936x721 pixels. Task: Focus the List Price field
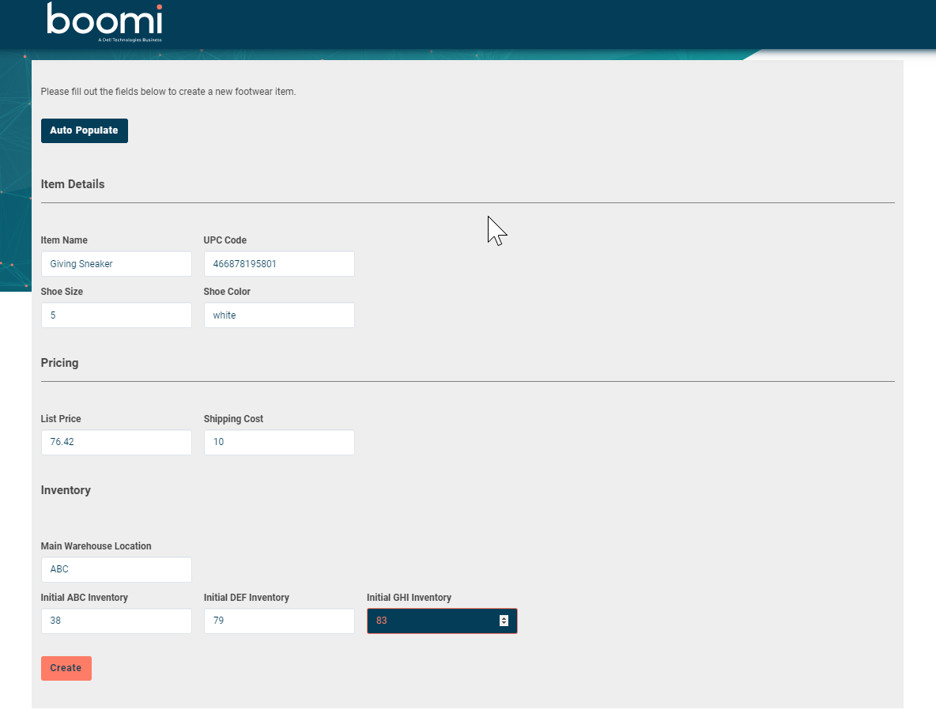pos(116,443)
